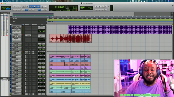Select the Pencil tool
This screenshot has width=174, height=97.
[x=45, y=7]
